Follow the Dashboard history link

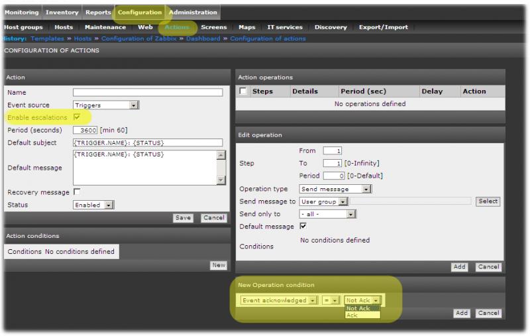(203, 38)
